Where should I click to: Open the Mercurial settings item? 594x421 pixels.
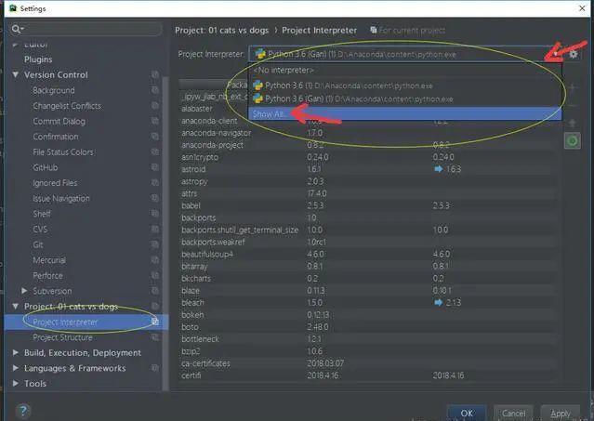(x=49, y=260)
